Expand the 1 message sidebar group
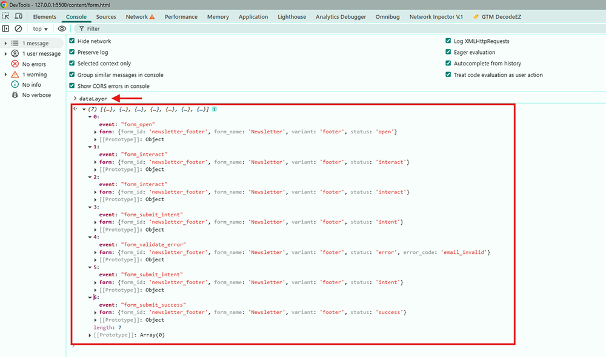 click(5, 43)
